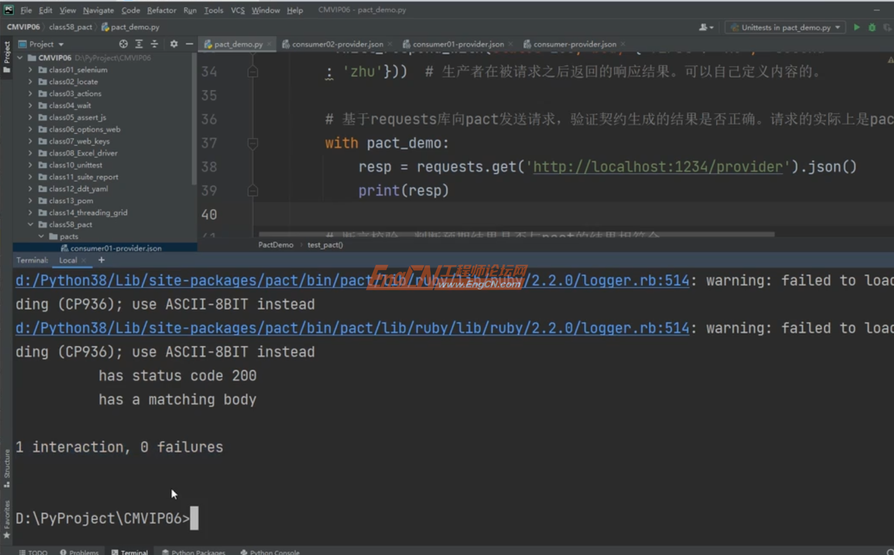Run tests with the green Run button
The image size is (894, 555).
pyautogui.click(x=857, y=27)
